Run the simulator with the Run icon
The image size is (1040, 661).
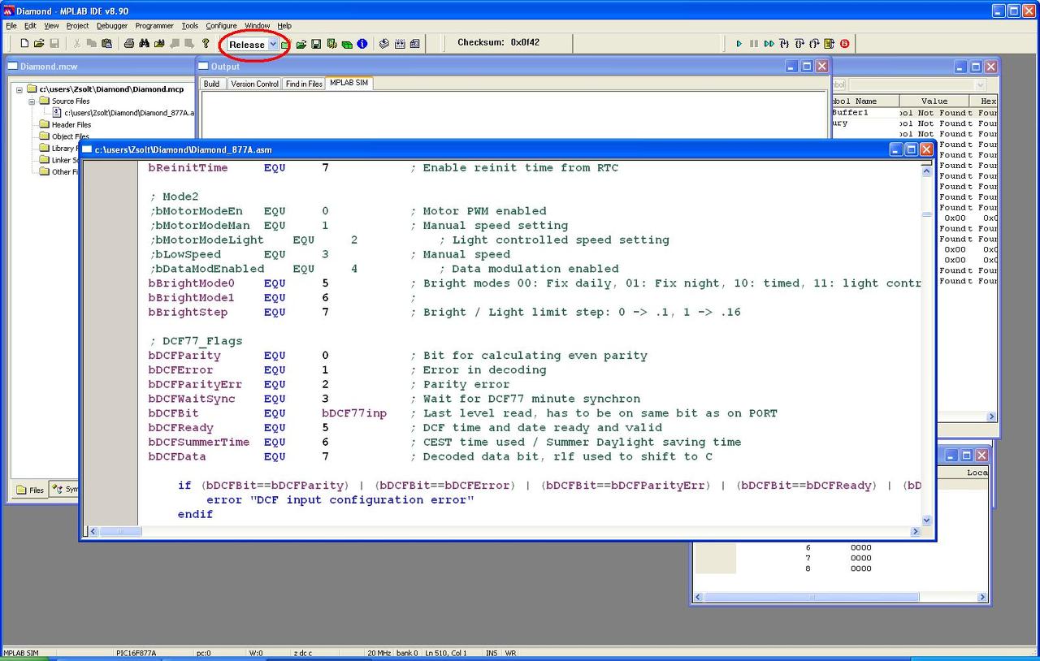coord(739,44)
